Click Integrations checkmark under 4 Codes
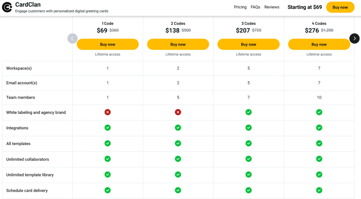 pos(319,128)
